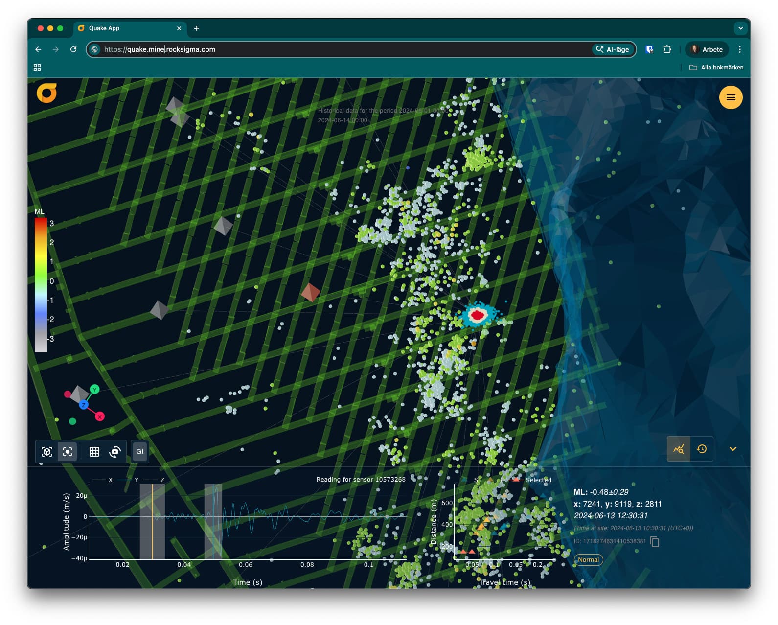Click the blue Z axis ball on the orientation gizmo
This screenshot has width=778, height=625.
[84, 405]
